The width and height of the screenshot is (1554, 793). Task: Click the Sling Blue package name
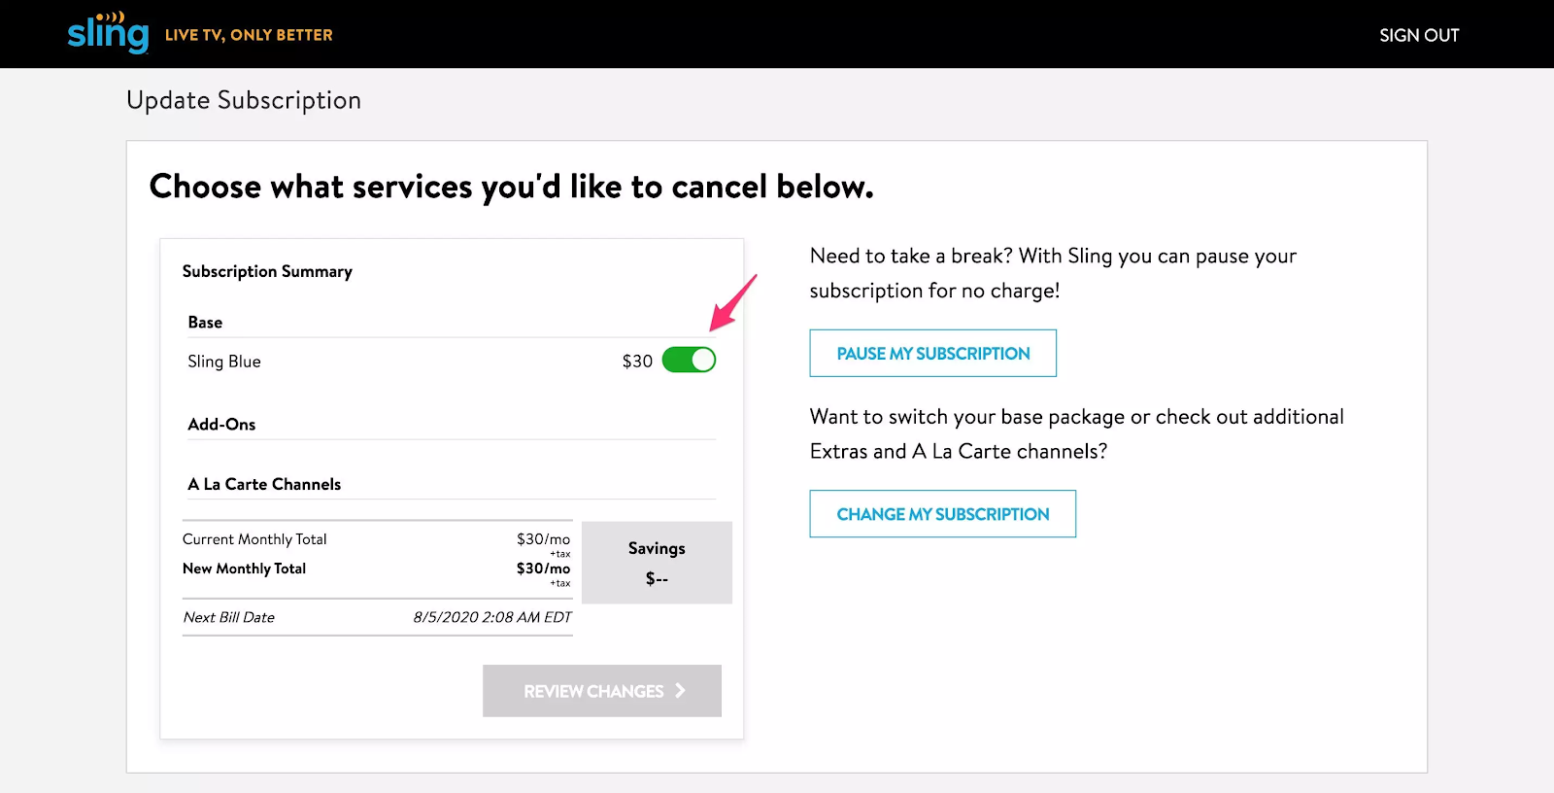point(224,362)
